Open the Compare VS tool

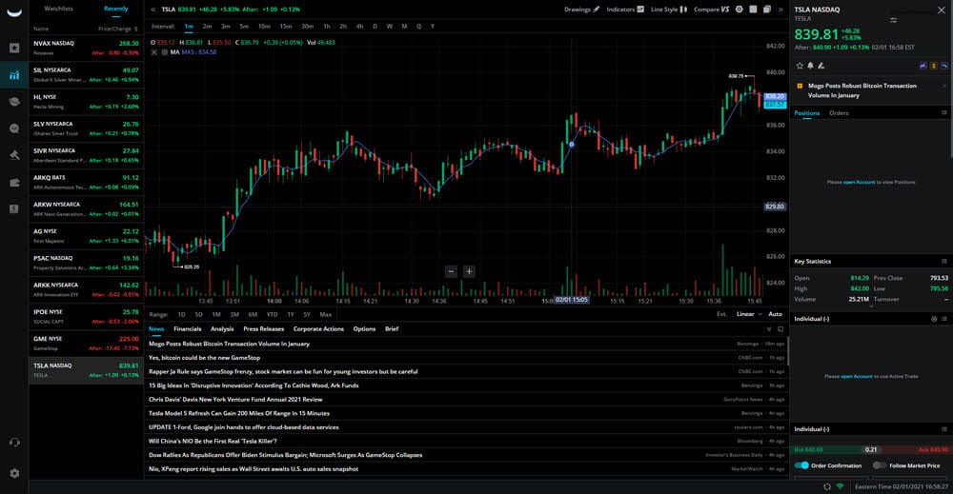(x=711, y=10)
